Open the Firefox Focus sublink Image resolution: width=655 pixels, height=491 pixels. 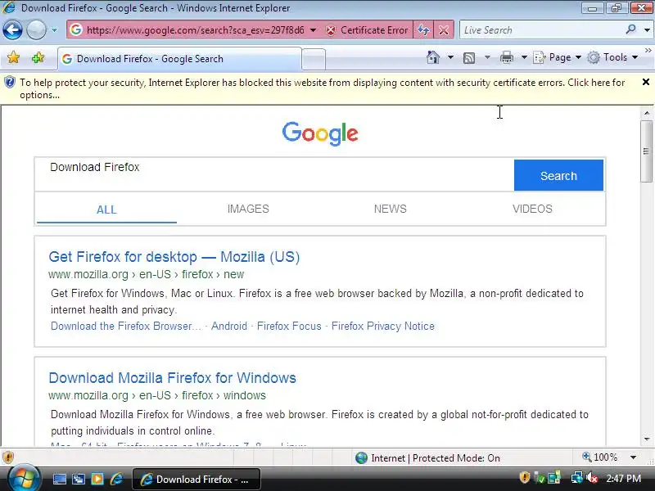289,326
